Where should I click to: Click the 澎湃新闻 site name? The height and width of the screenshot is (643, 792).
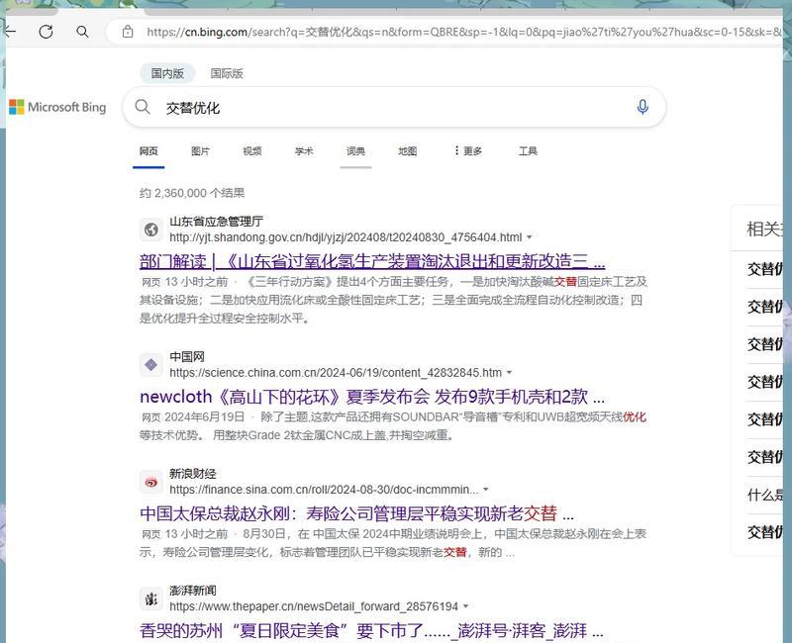click(193, 590)
